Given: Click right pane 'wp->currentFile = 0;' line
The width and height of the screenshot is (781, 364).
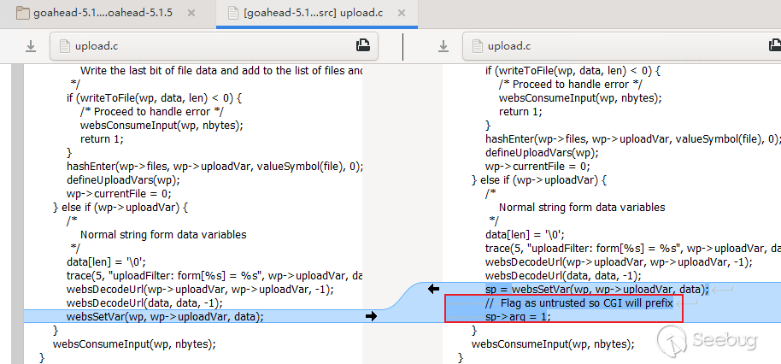Looking at the screenshot, I should point(538,167).
